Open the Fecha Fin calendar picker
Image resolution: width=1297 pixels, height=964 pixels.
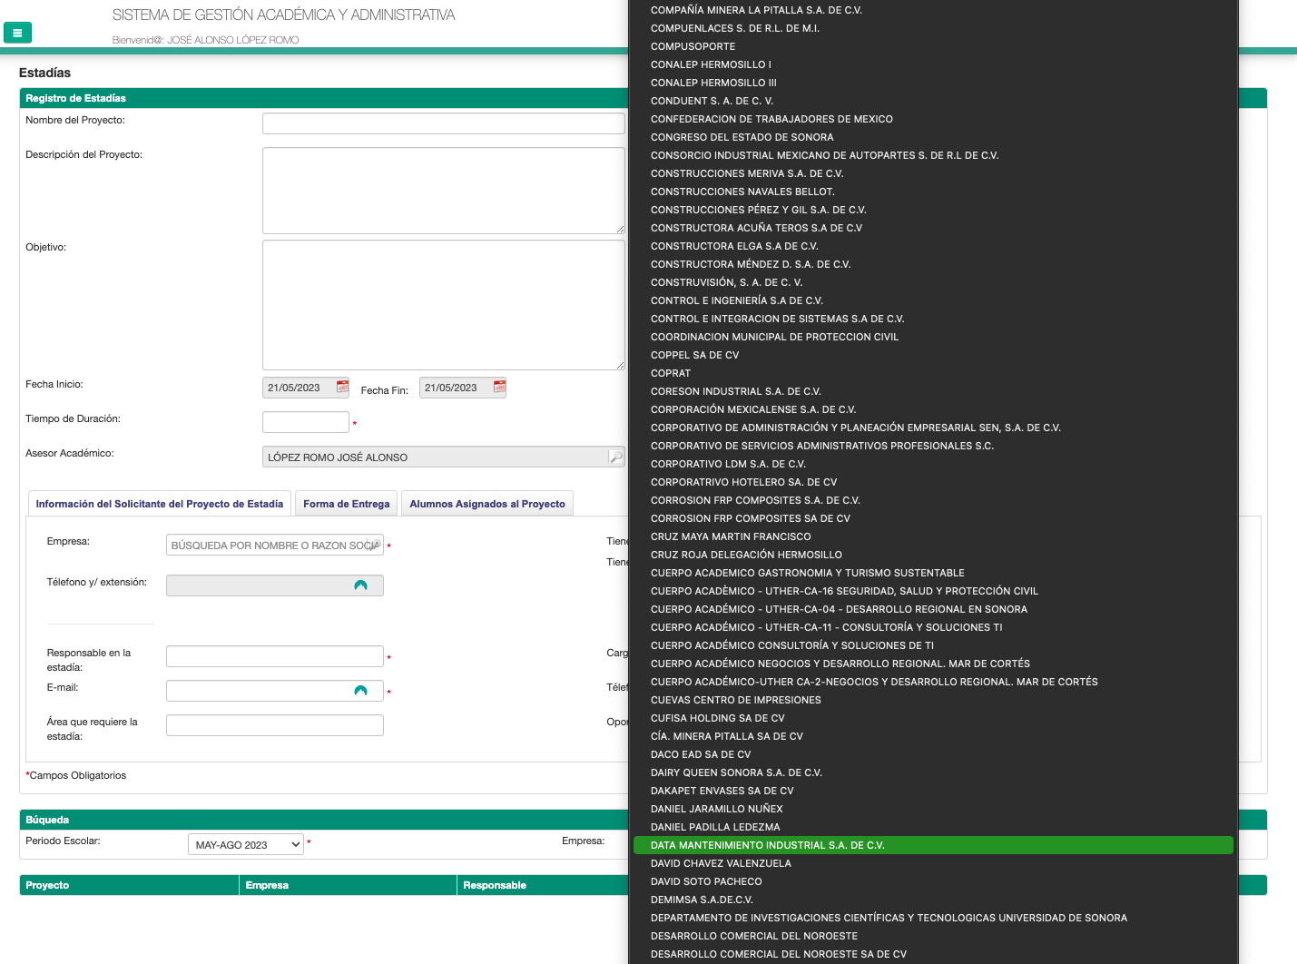[x=499, y=387]
